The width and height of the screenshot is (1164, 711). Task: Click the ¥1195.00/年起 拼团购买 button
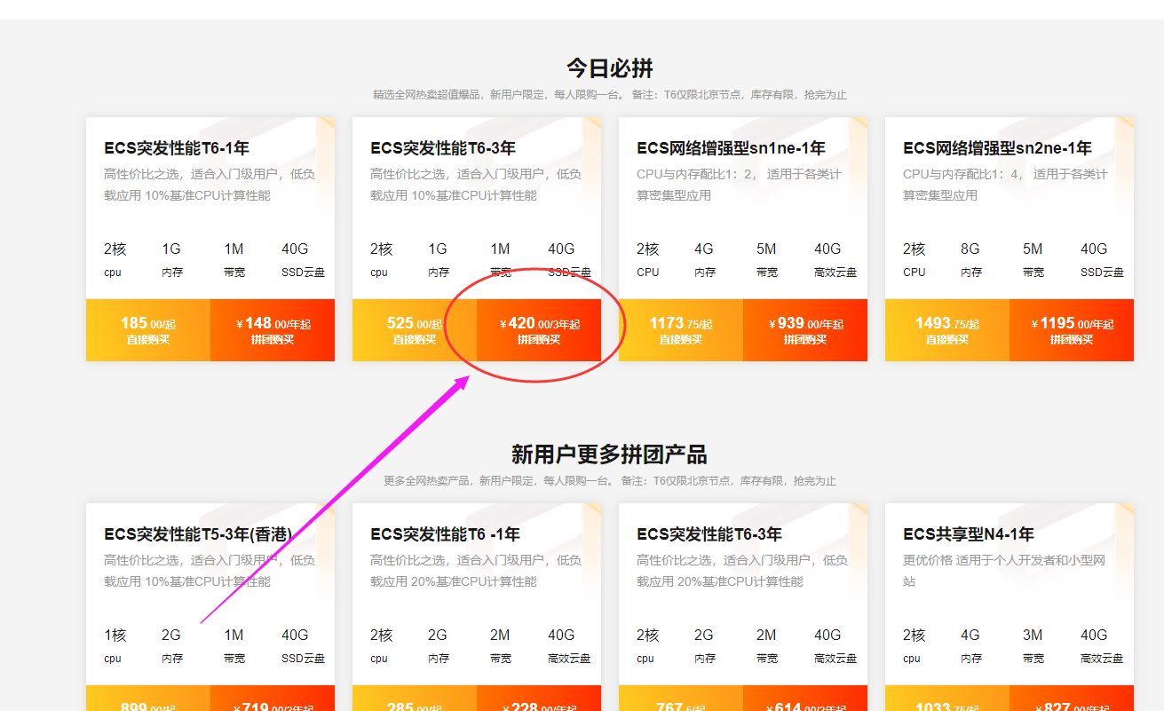click(1072, 330)
